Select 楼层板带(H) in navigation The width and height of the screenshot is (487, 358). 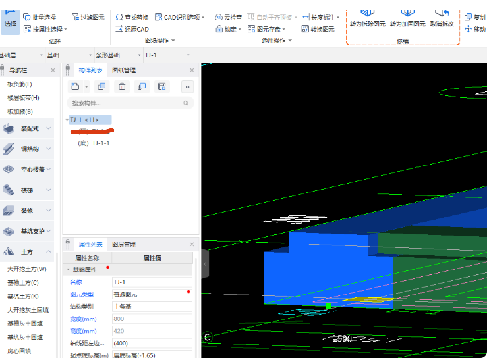(23, 97)
